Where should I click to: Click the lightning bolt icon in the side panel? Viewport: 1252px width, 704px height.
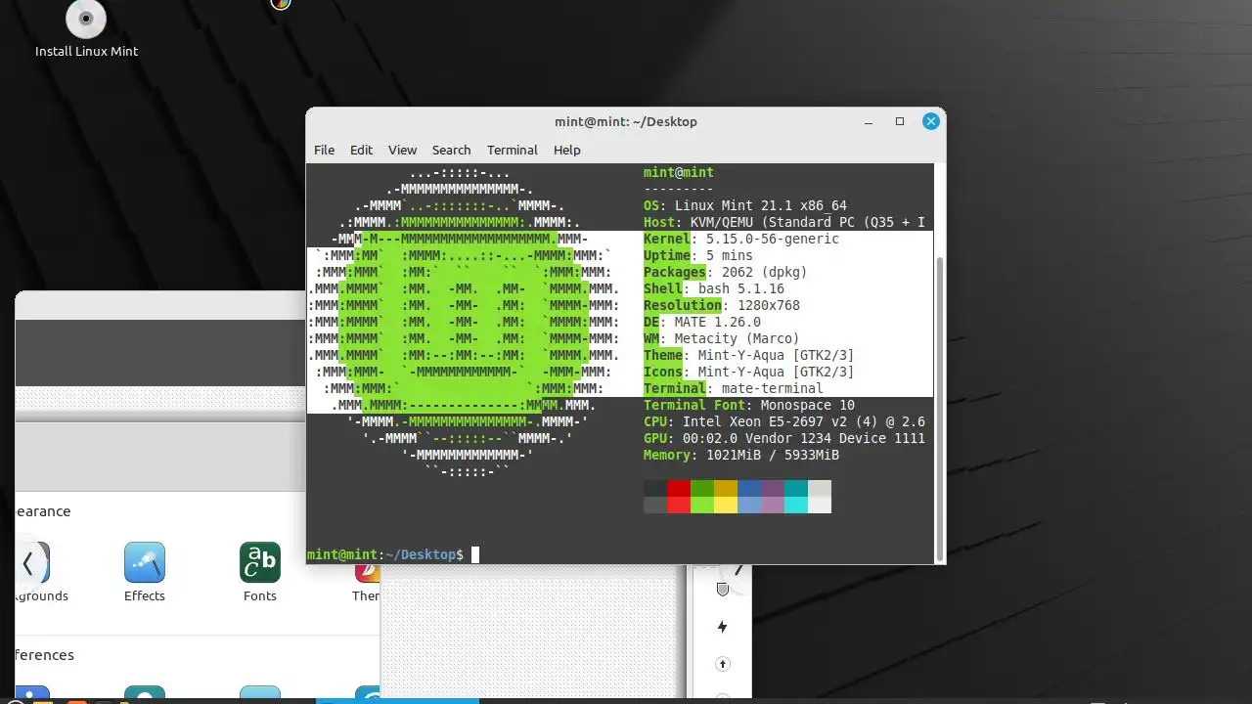tap(723, 627)
